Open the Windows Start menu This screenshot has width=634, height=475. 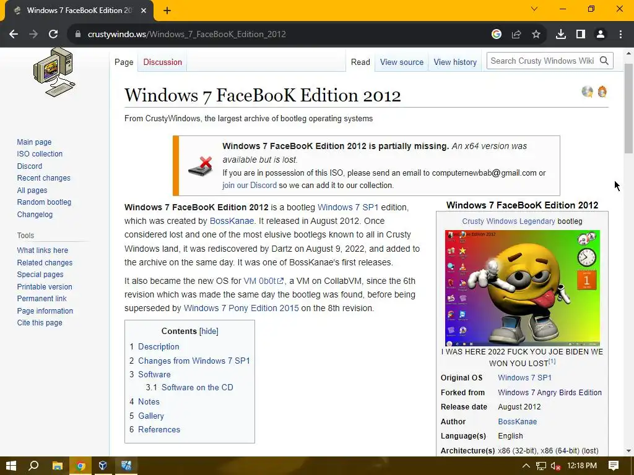point(11,466)
